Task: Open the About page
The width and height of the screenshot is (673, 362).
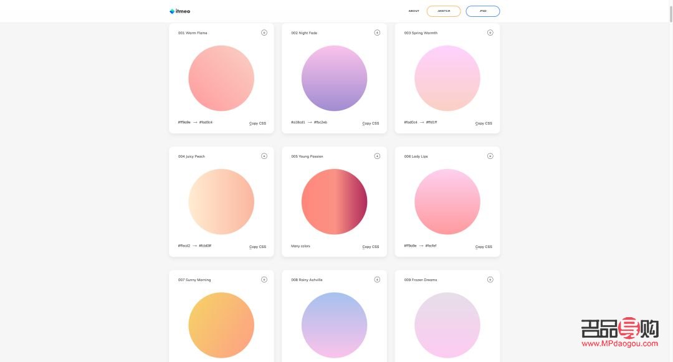Action: click(414, 11)
